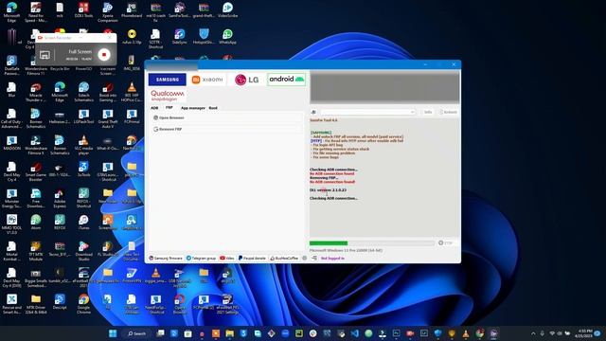
Task: Open the Google Chrome desktop shortcut
Action: 83,304
